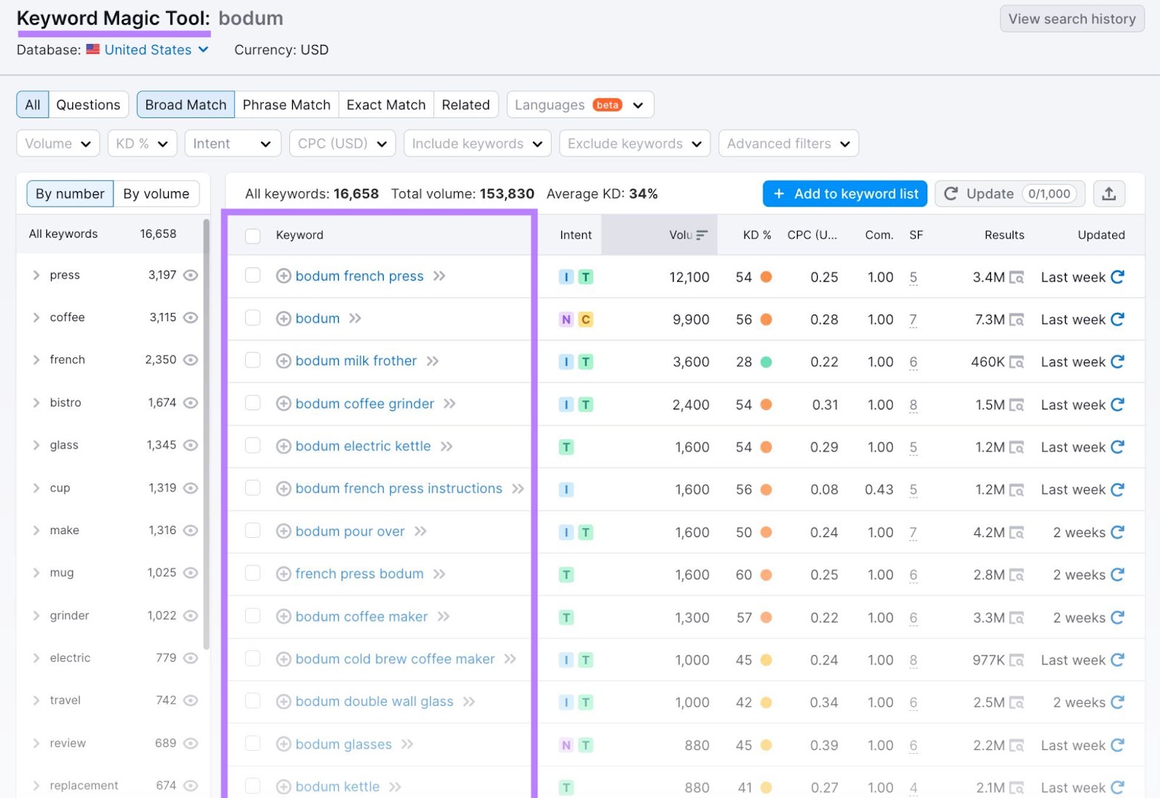Switch to Phrase Match

286,104
